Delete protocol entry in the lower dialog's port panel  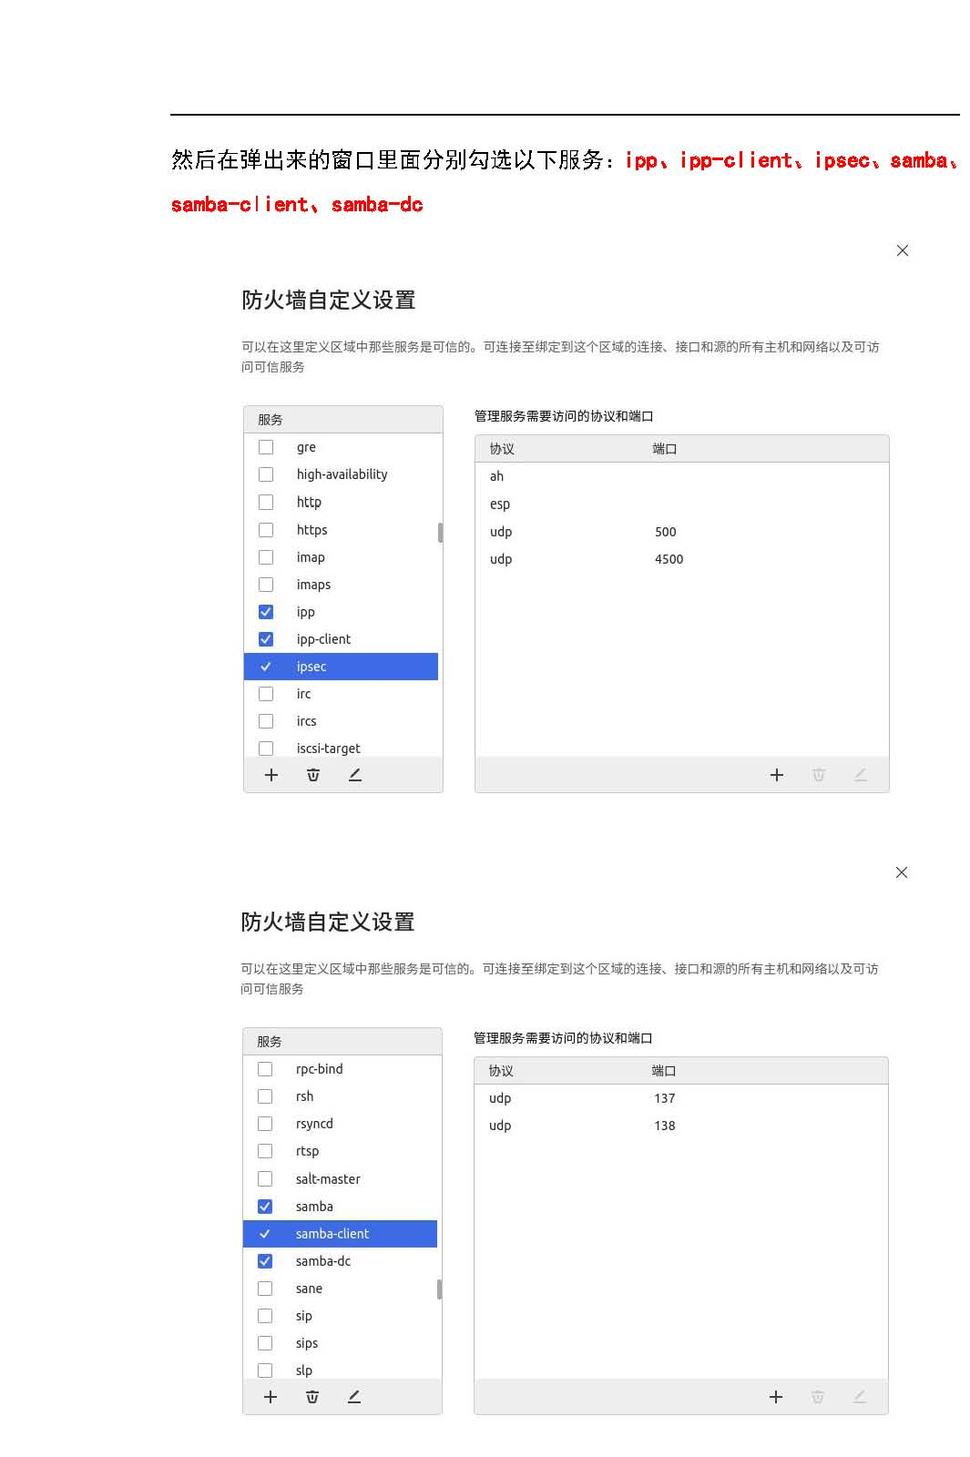click(818, 1397)
